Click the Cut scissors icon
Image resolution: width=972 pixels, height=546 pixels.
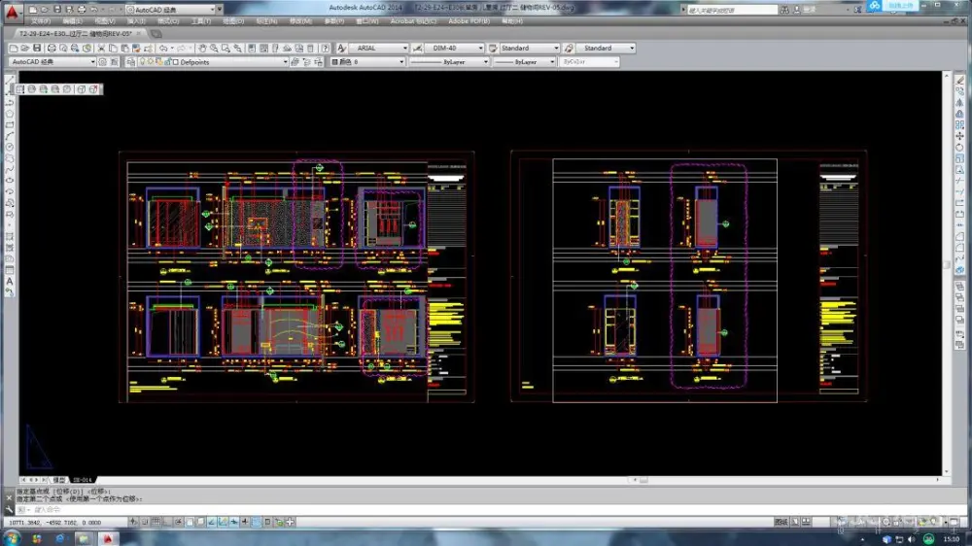tap(102, 48)
